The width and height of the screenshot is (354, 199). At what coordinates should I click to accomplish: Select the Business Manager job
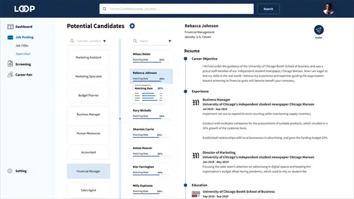(88, 114)
